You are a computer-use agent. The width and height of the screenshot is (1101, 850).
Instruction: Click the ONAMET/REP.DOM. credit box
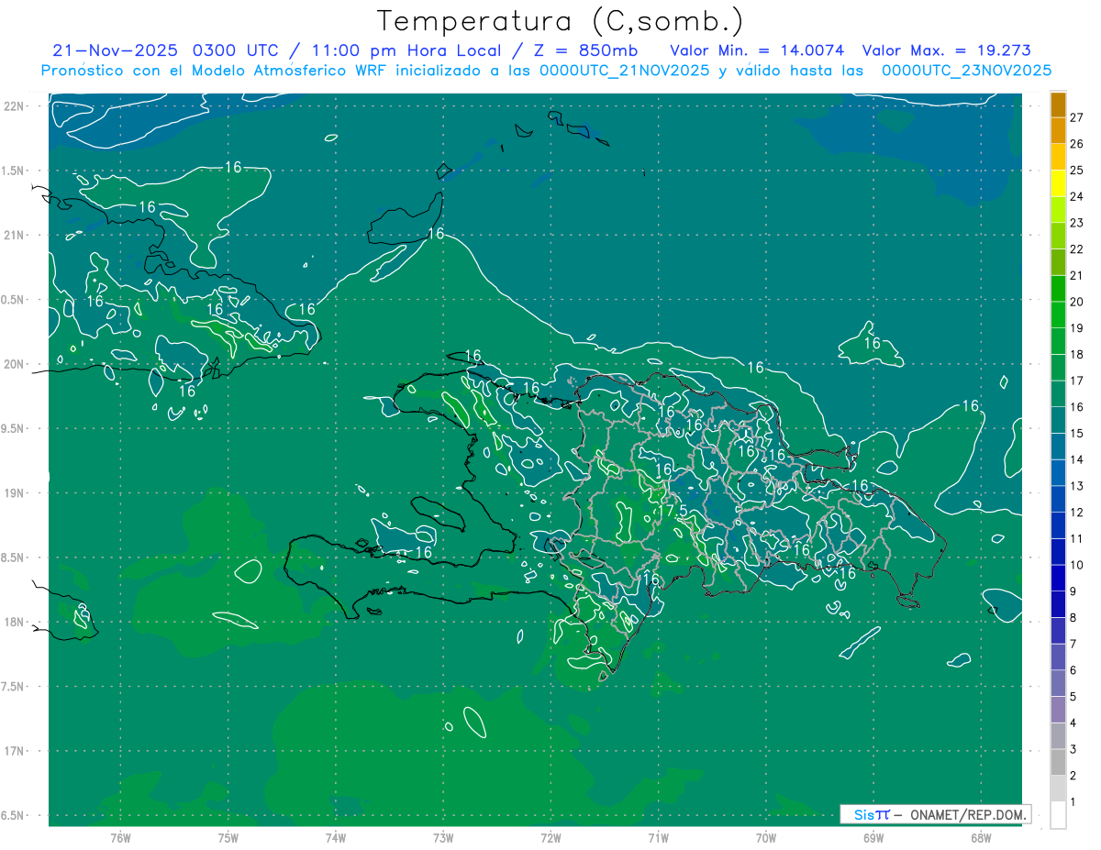tap(935, 814)
